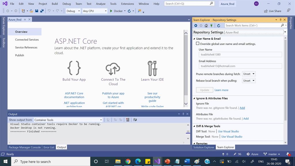Open the Debug configuration dropdown
Viewport: 295px width, 166px height.
73,11
